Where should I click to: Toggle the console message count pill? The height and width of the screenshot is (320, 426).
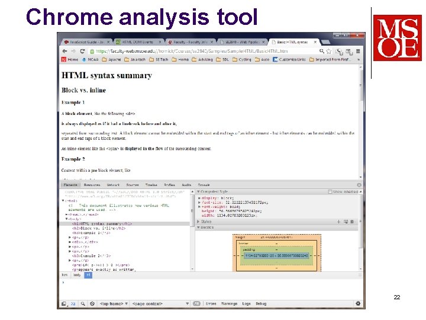click(x=196, y=303)
